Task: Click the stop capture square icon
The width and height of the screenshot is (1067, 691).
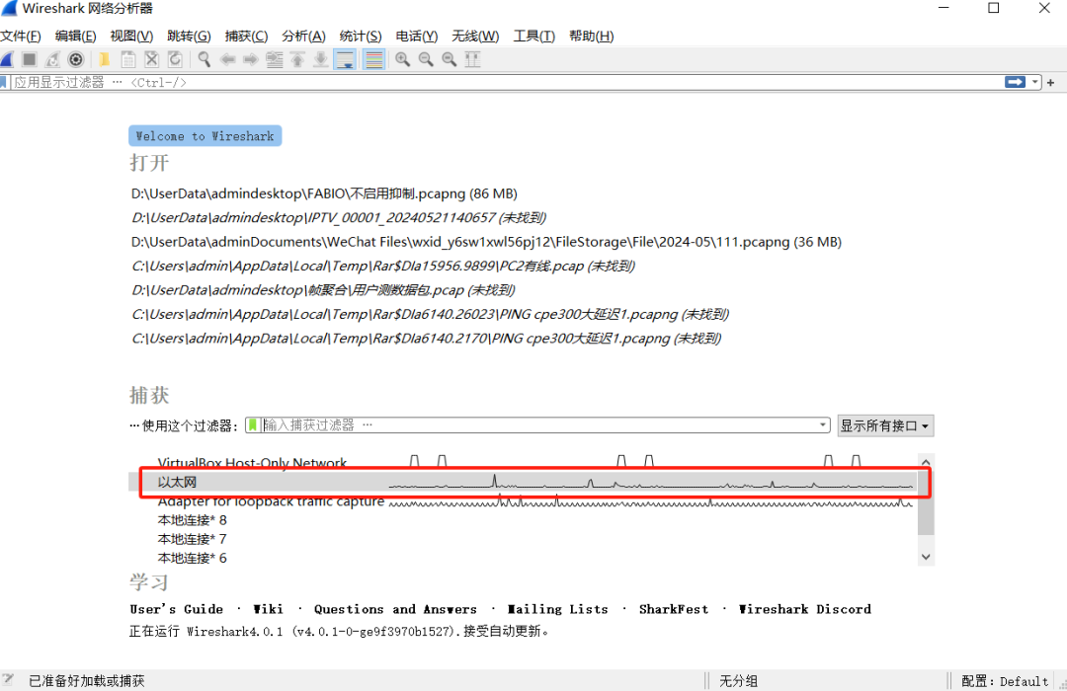Action: click(30, 60)
